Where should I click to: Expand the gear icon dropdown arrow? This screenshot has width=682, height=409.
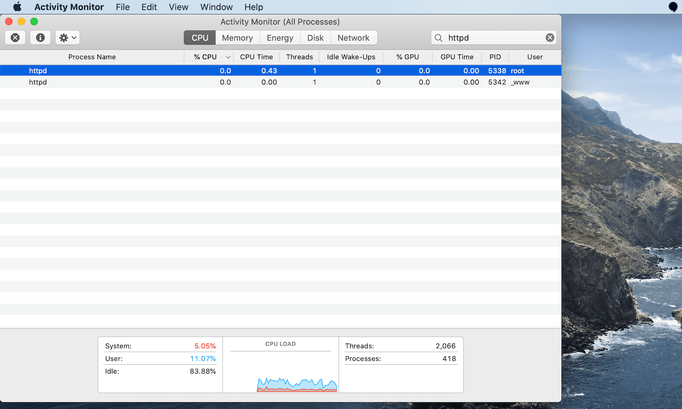click(x=73, y=38)
